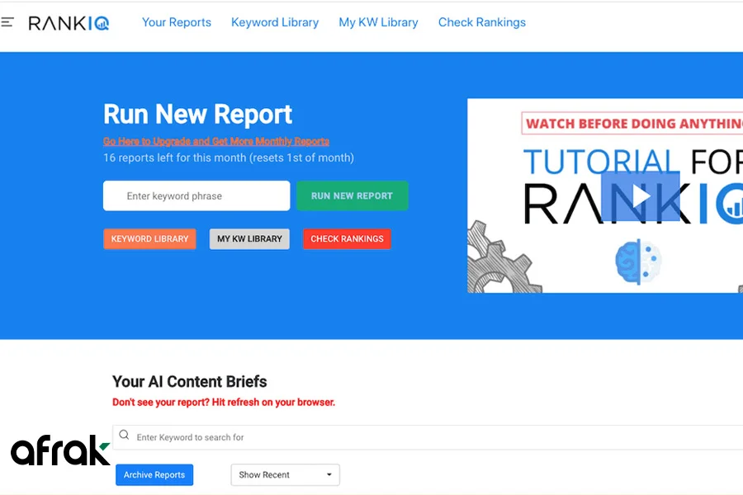The height and width of the screenshot is (495, 743).
Task: Follow the upgrade monthly reports link
Action: click(216, 141)
